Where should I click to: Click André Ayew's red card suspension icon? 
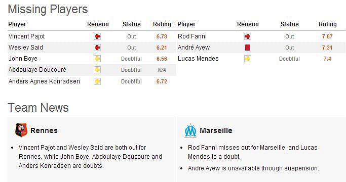coord(248,48)
